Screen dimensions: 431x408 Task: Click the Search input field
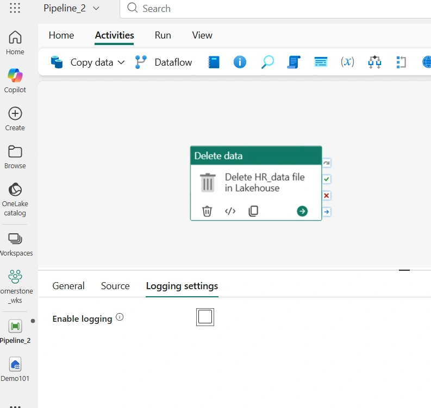(276, 9)
